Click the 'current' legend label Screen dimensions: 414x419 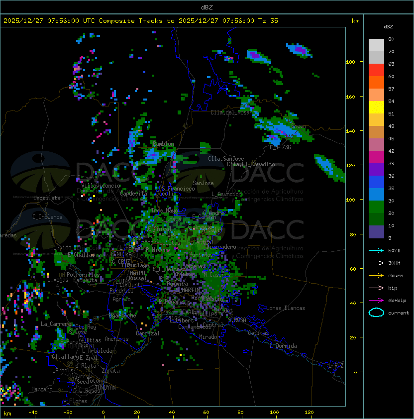pos(399,313)
